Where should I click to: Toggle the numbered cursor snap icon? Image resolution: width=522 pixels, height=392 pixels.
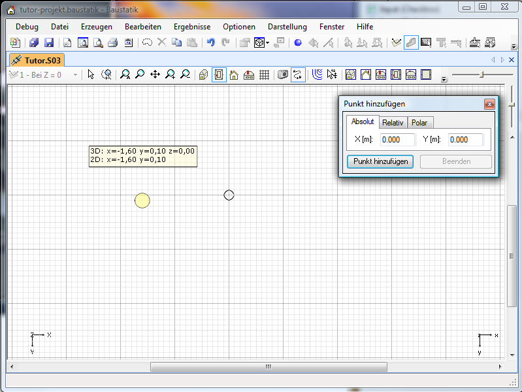click(332, 74)
